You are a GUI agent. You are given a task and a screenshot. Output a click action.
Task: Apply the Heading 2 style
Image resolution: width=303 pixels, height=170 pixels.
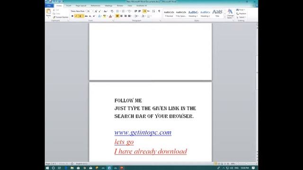(205, 14)
